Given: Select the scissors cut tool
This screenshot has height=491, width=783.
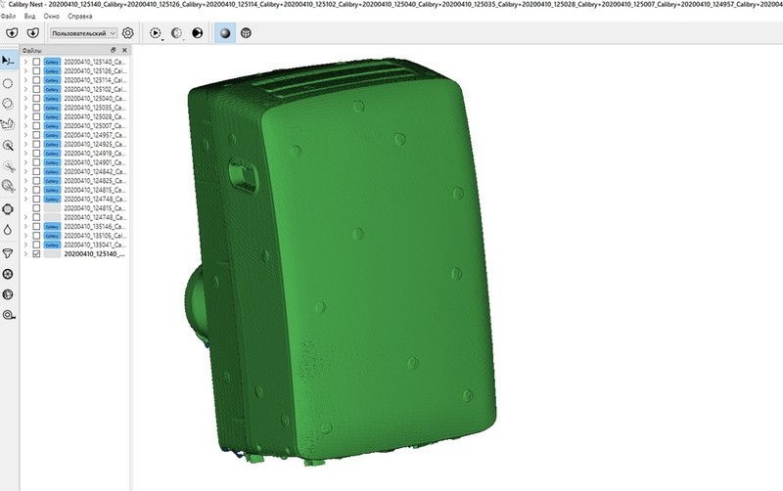Looking at the screenshot, I should tap(9, 166).
